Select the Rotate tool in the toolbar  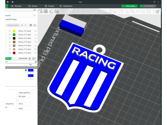(x=88, y=11)
